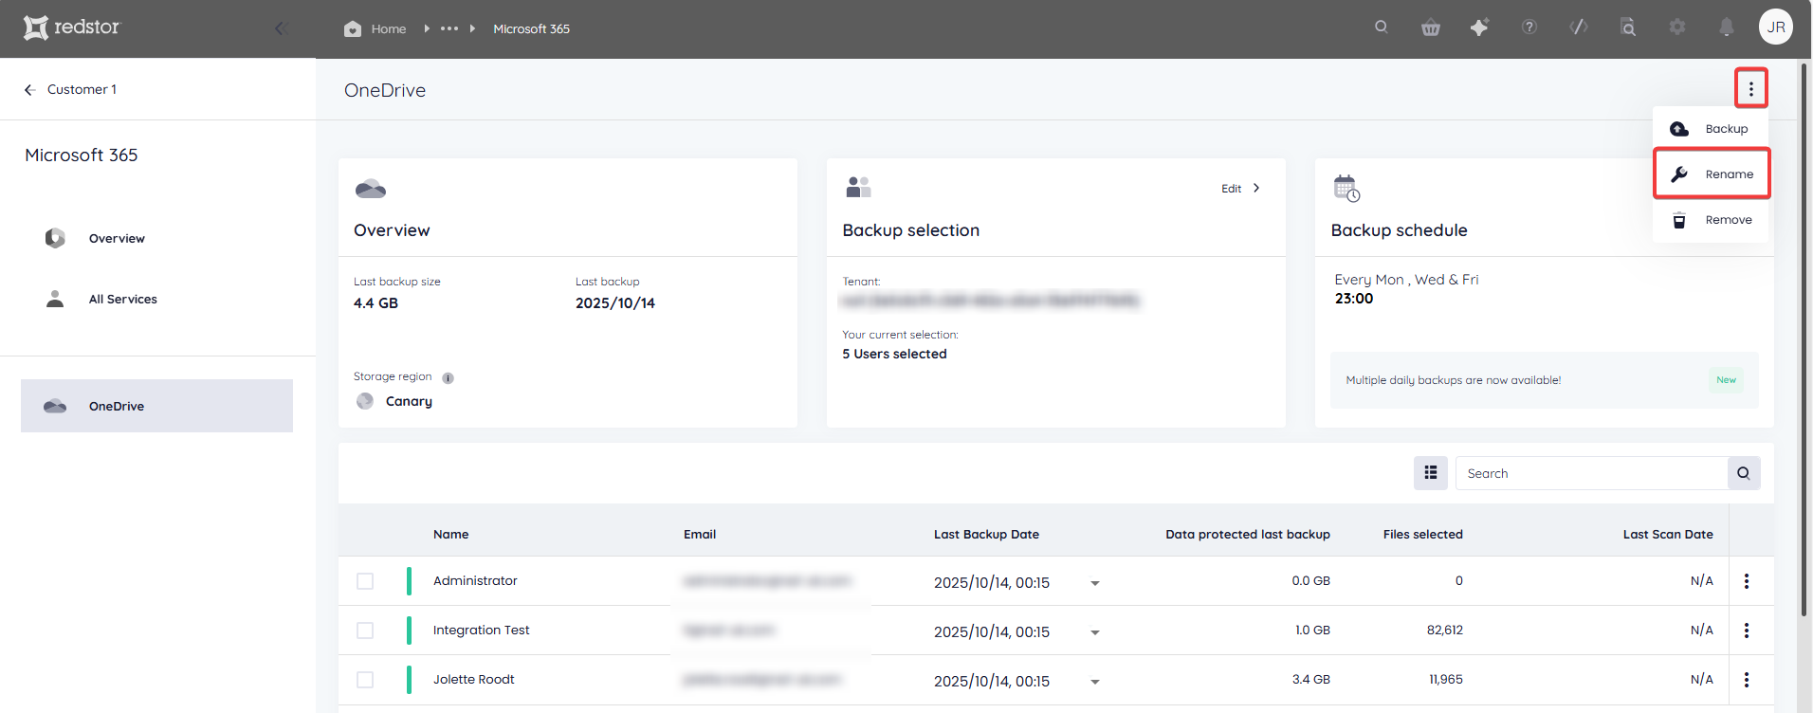Click the New badge
The height and width of the screenshot is (713, 1813).
point(1726,380)
